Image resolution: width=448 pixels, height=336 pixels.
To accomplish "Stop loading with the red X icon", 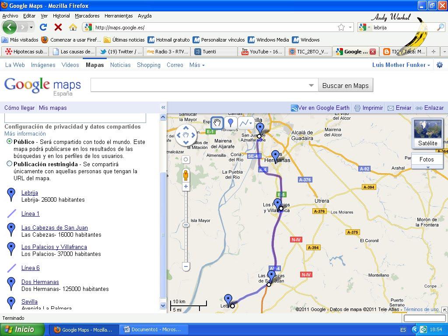I will click(58, 27).
